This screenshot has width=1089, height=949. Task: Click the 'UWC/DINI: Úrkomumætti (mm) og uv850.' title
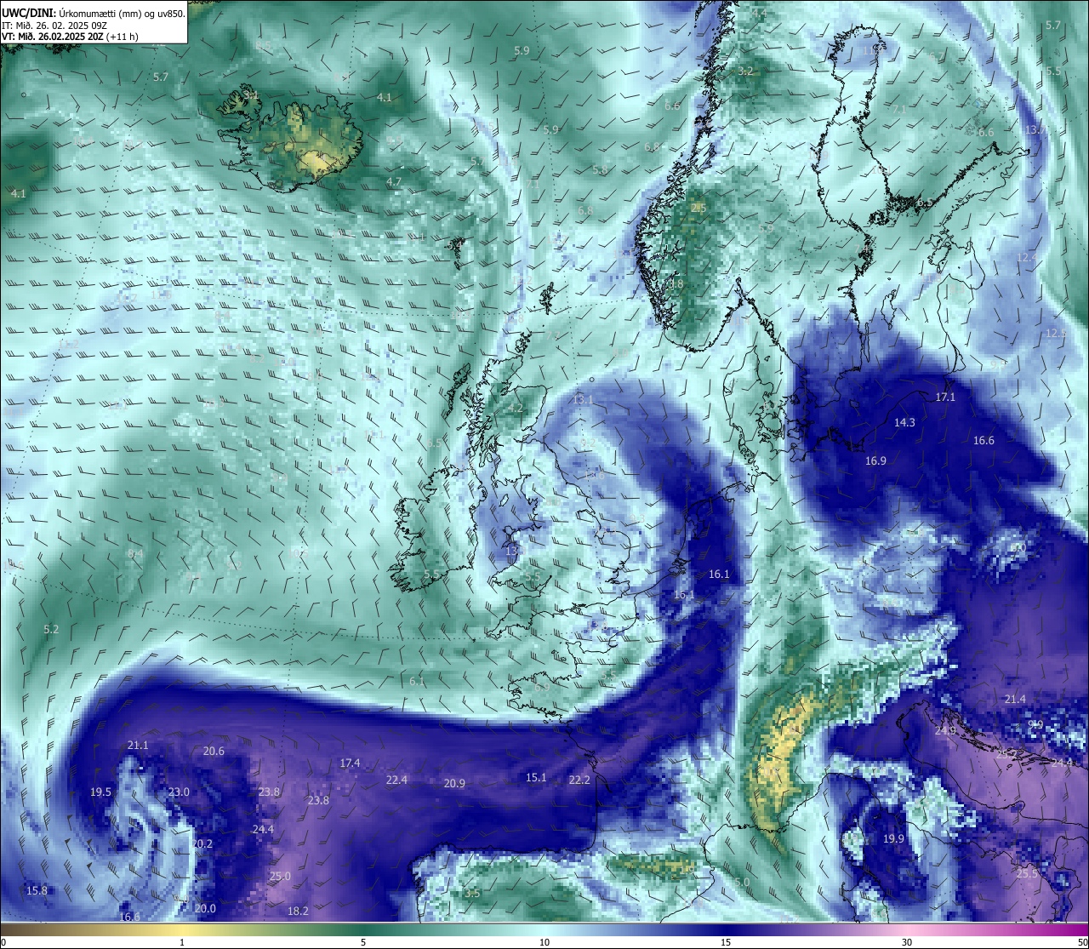tap(94, 14)
